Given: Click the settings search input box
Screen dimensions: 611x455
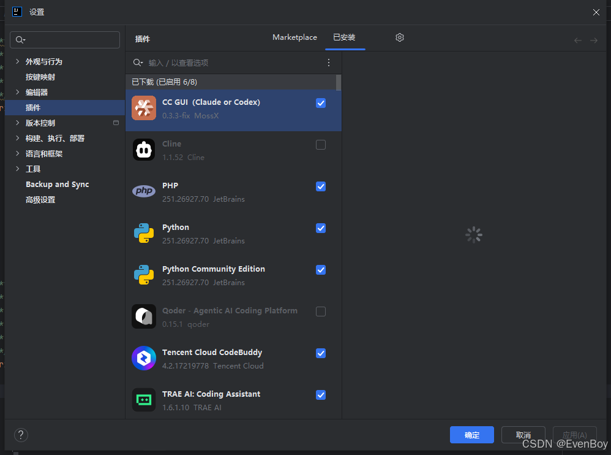Looking at the screenshot, I should (x=65, y=40).
